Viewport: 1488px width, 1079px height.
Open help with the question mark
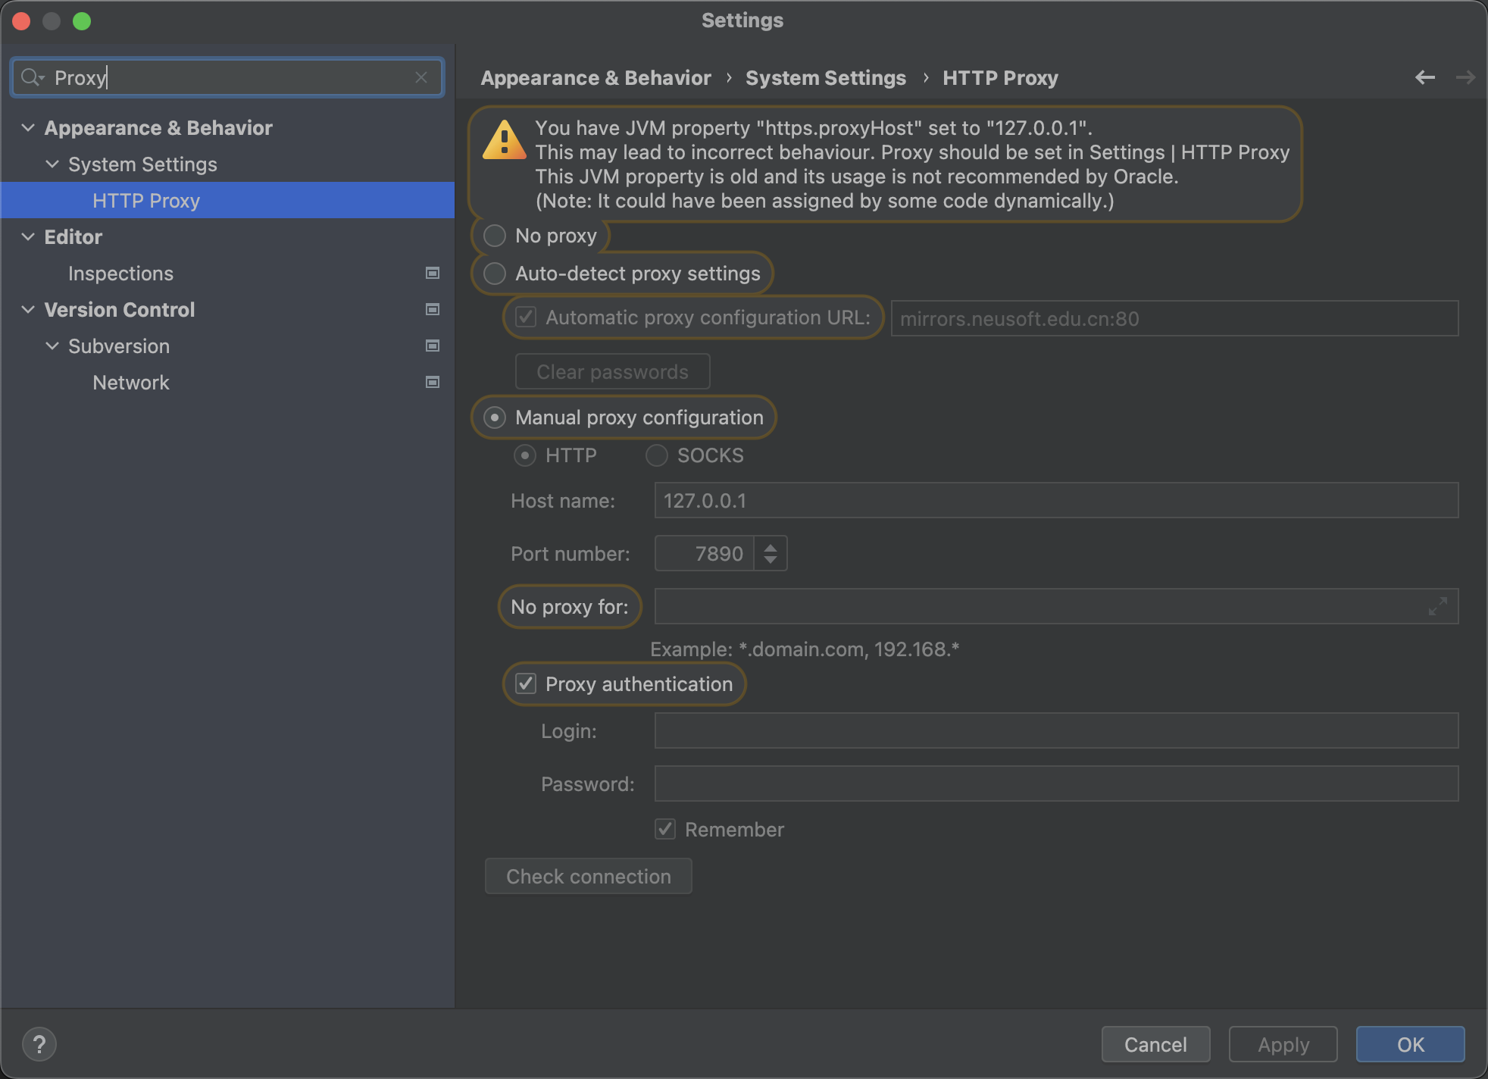pos(39,1044)
